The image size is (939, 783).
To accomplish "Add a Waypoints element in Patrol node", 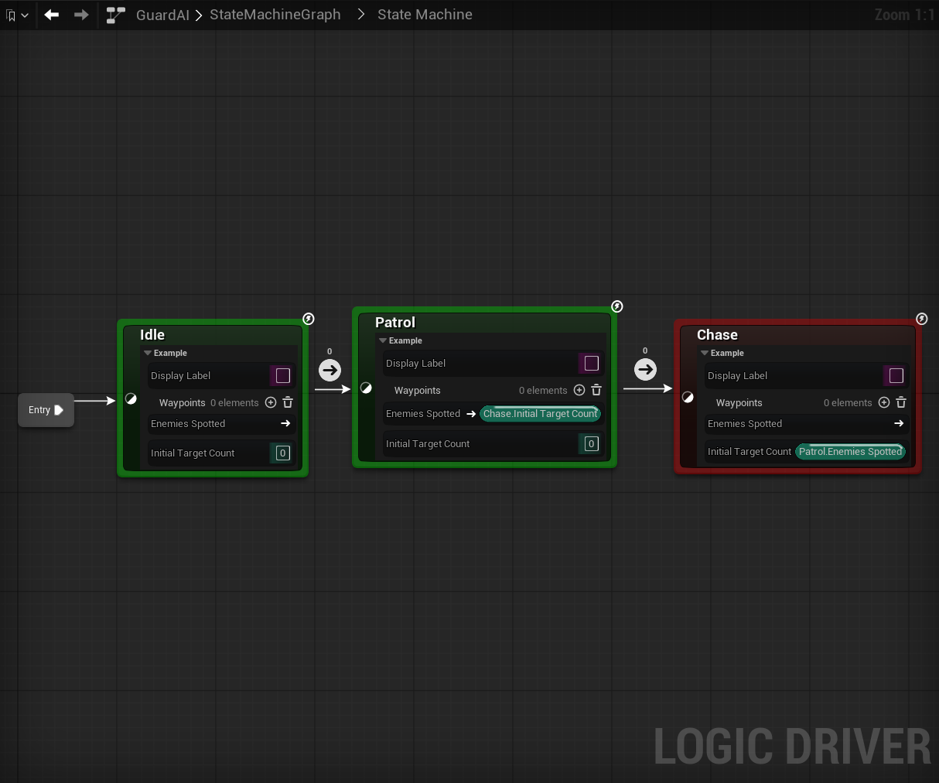I will pyautogui.click(x=579, y=390).
